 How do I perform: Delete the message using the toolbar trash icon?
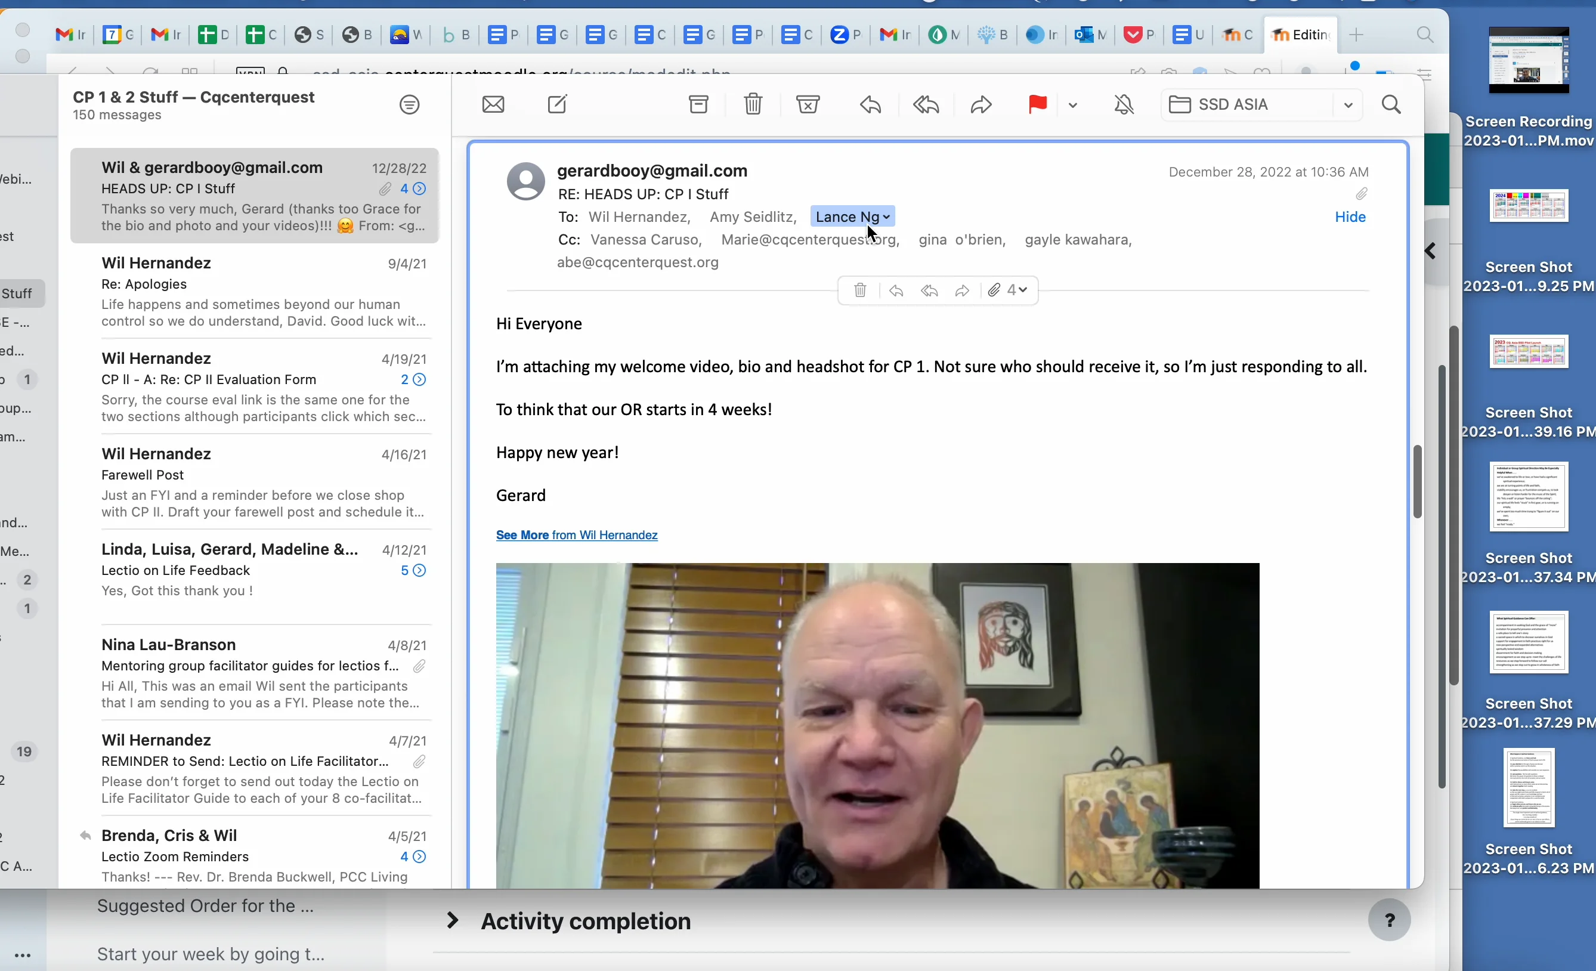(x=753, y=104)
